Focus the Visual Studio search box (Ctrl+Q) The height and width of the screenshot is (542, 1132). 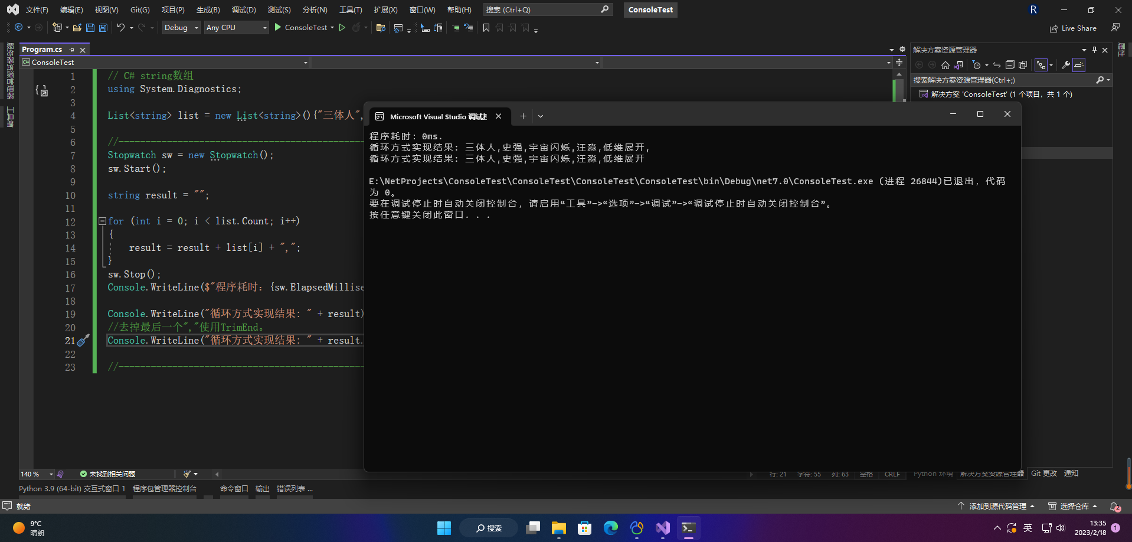click(548, 10)
